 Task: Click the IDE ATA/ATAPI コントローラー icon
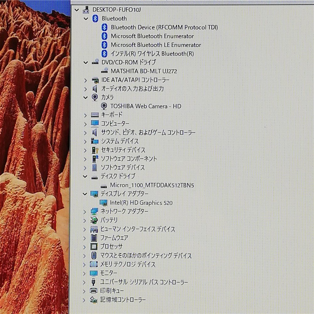(x=95, y=80)
